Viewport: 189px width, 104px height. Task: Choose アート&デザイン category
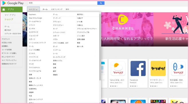(35, 21)
